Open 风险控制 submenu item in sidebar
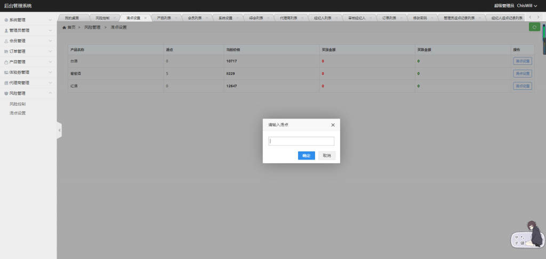This screenshot has width=546, height=259. 18,104
